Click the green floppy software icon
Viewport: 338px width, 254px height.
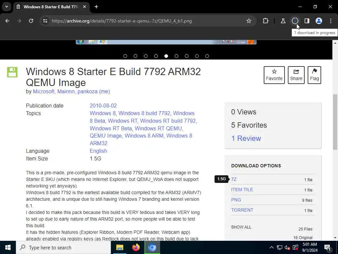[12, 72]
